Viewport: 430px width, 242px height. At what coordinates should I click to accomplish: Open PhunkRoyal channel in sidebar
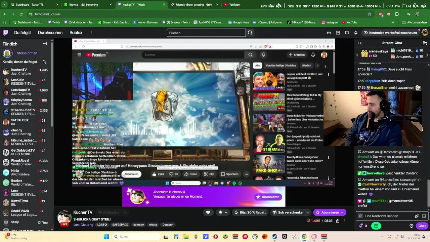(x=26, y=163)
